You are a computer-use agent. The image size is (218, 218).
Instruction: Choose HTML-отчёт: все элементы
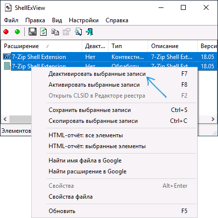click(x=114, y=135)
